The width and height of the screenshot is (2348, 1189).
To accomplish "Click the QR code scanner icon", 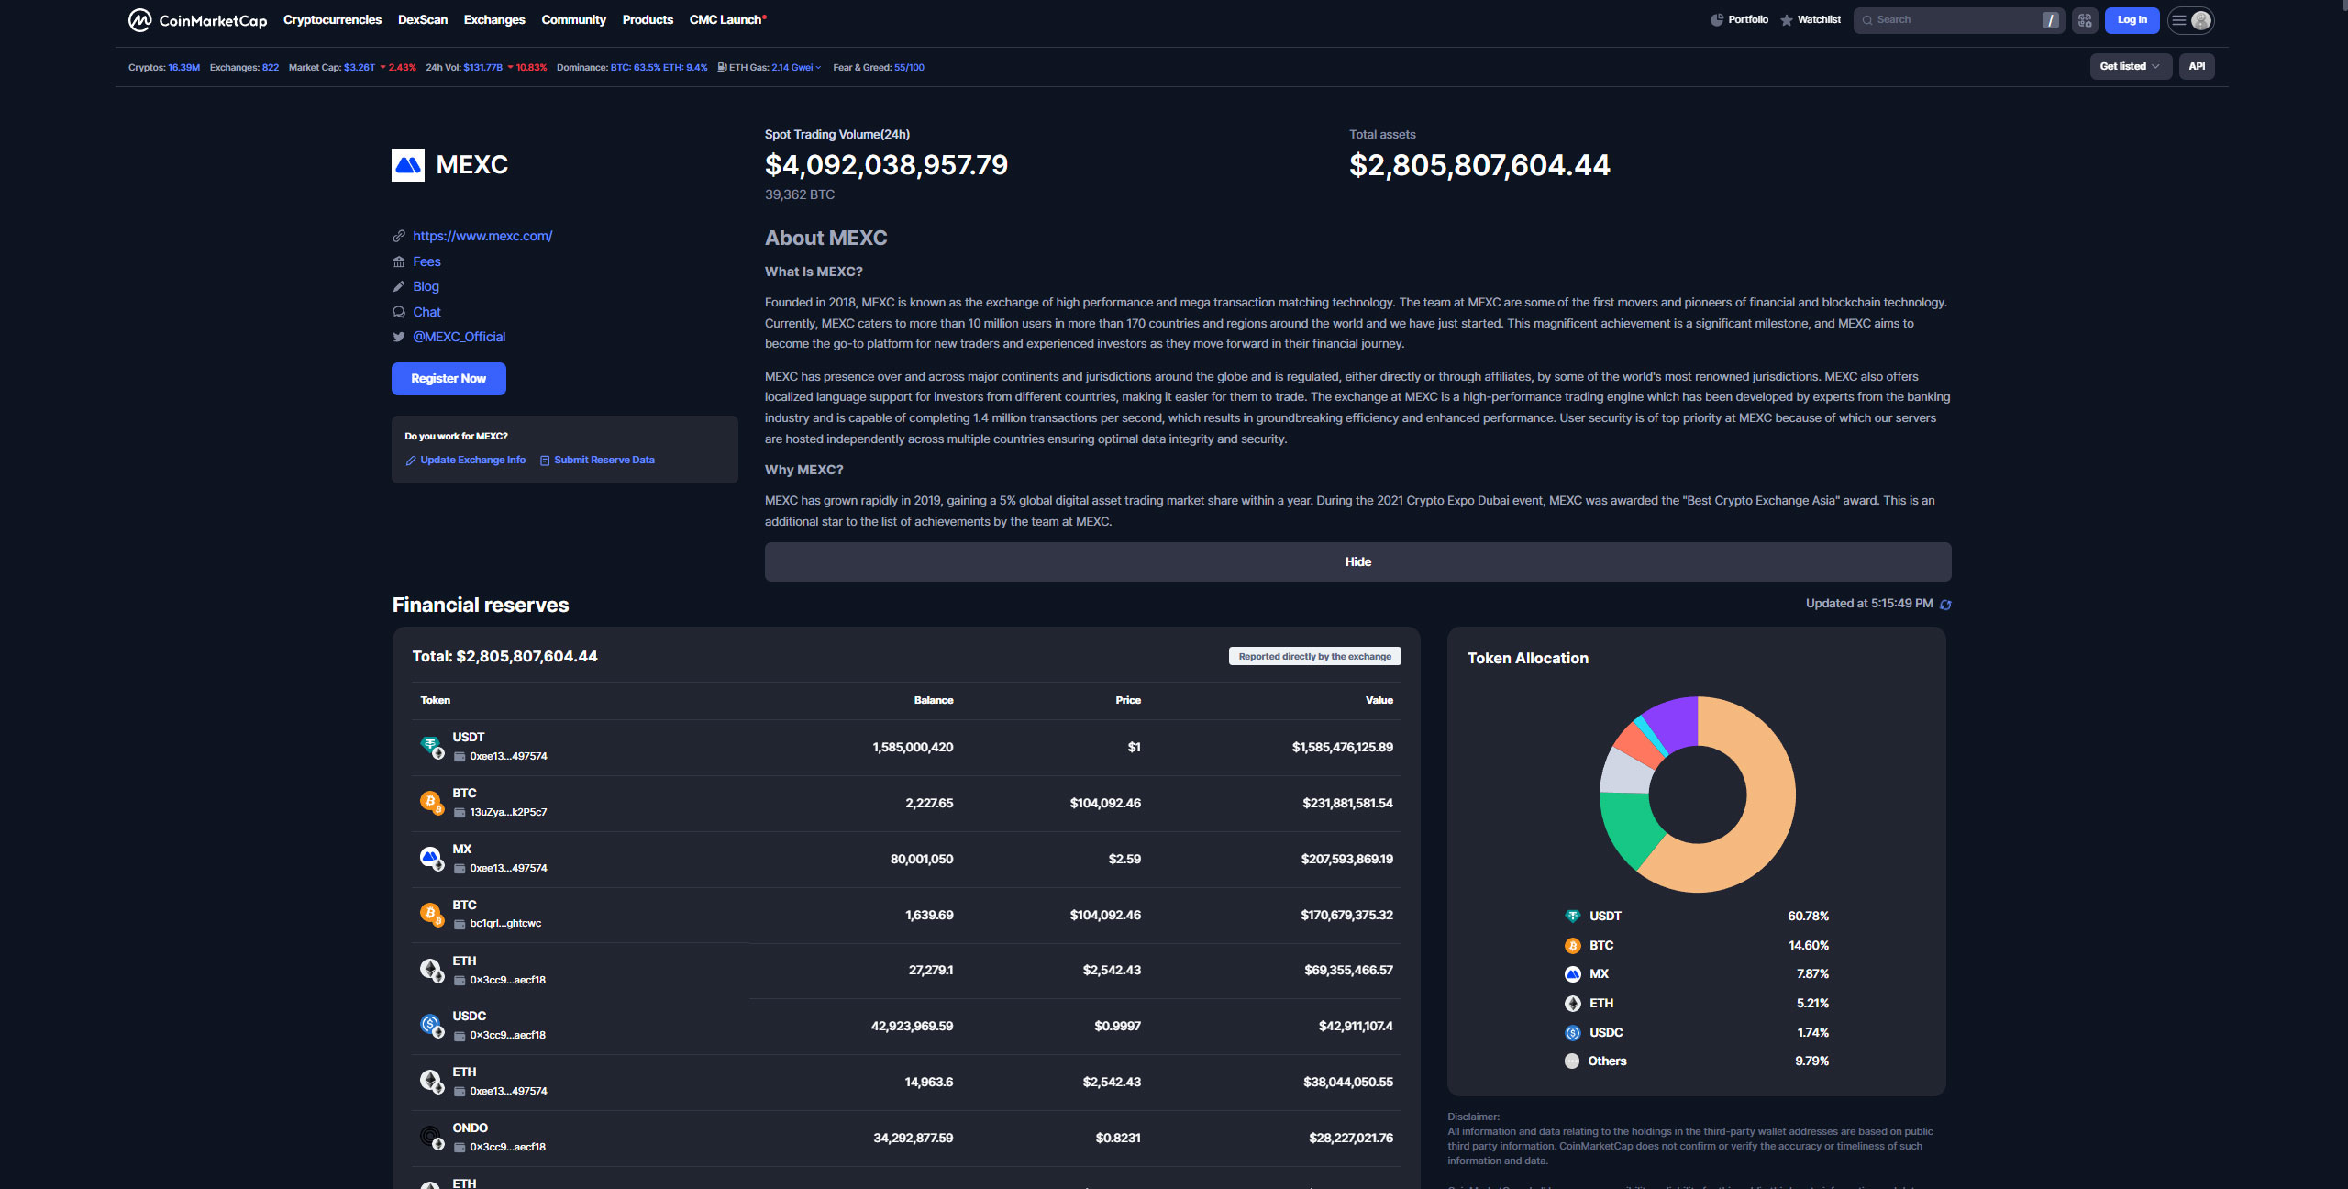I will (2085, 20).
